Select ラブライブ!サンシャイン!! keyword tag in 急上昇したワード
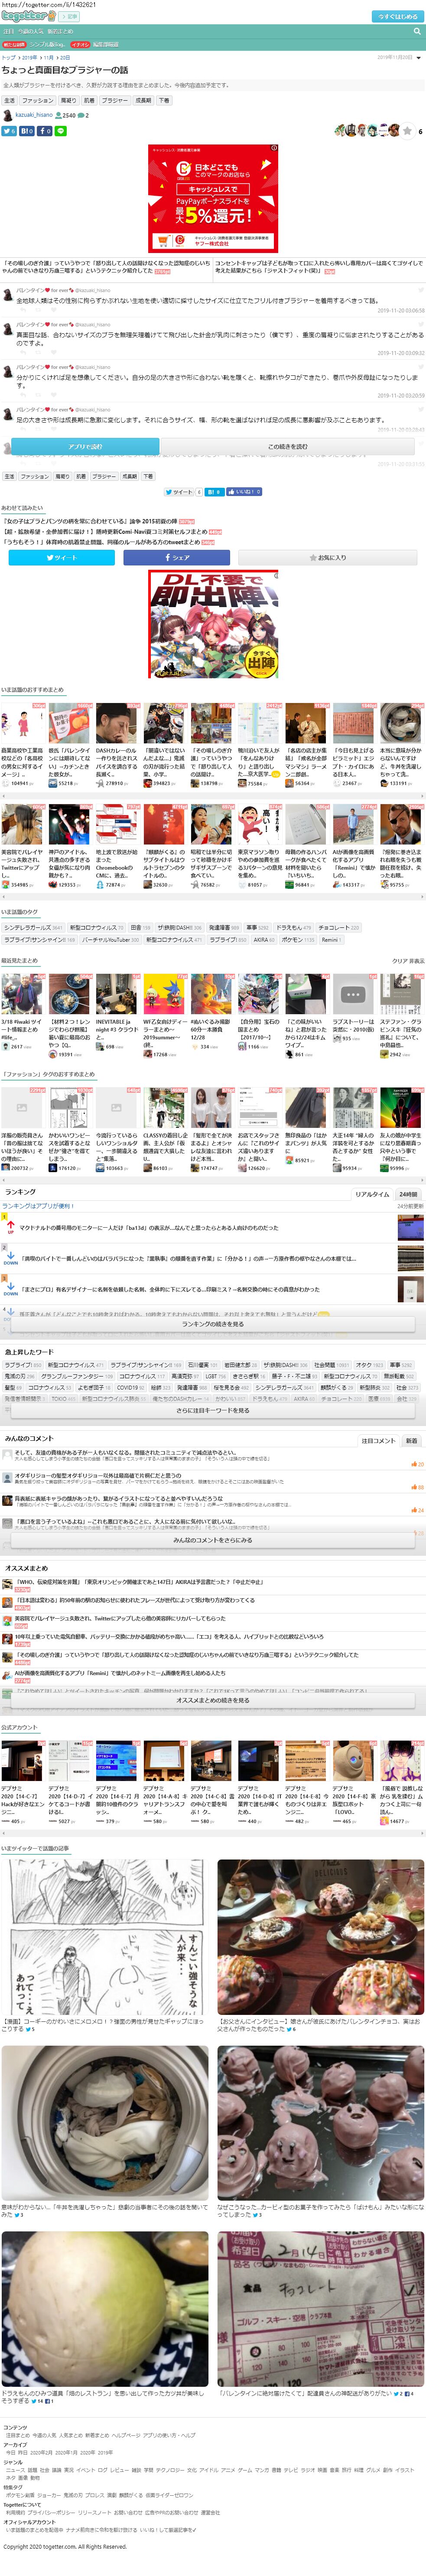This screenshot has height=2576, width=426. point(146,1365)
